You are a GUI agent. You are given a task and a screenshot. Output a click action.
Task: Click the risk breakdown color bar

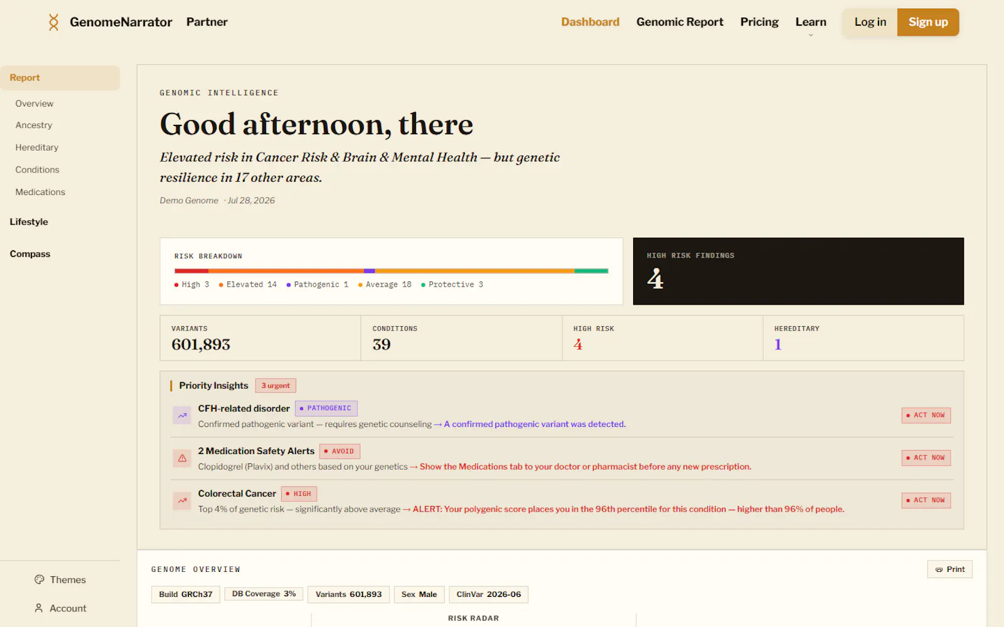pos(391,271)
